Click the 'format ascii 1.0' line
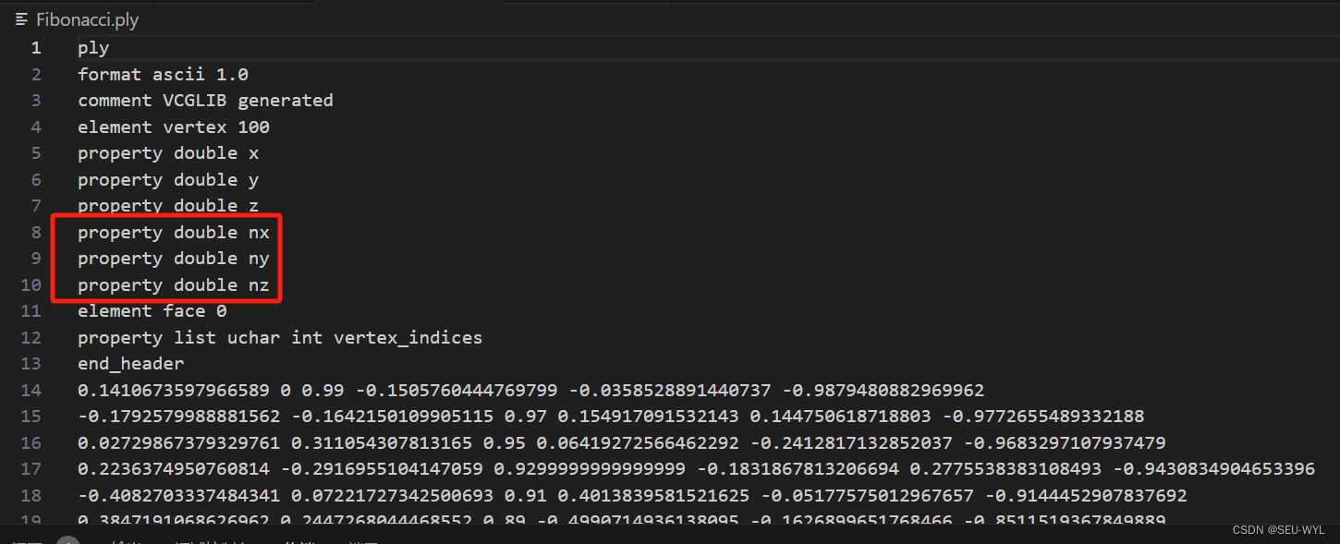The image size is (1340, 544). pos(163,74)
